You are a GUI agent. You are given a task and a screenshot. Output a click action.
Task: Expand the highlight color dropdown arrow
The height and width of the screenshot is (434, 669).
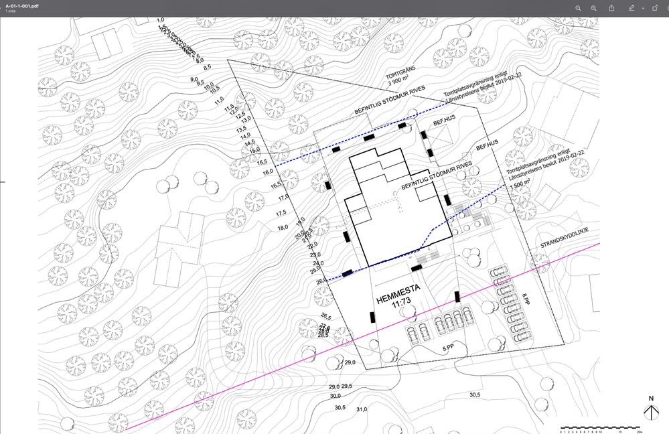click(x=643, y=9)
